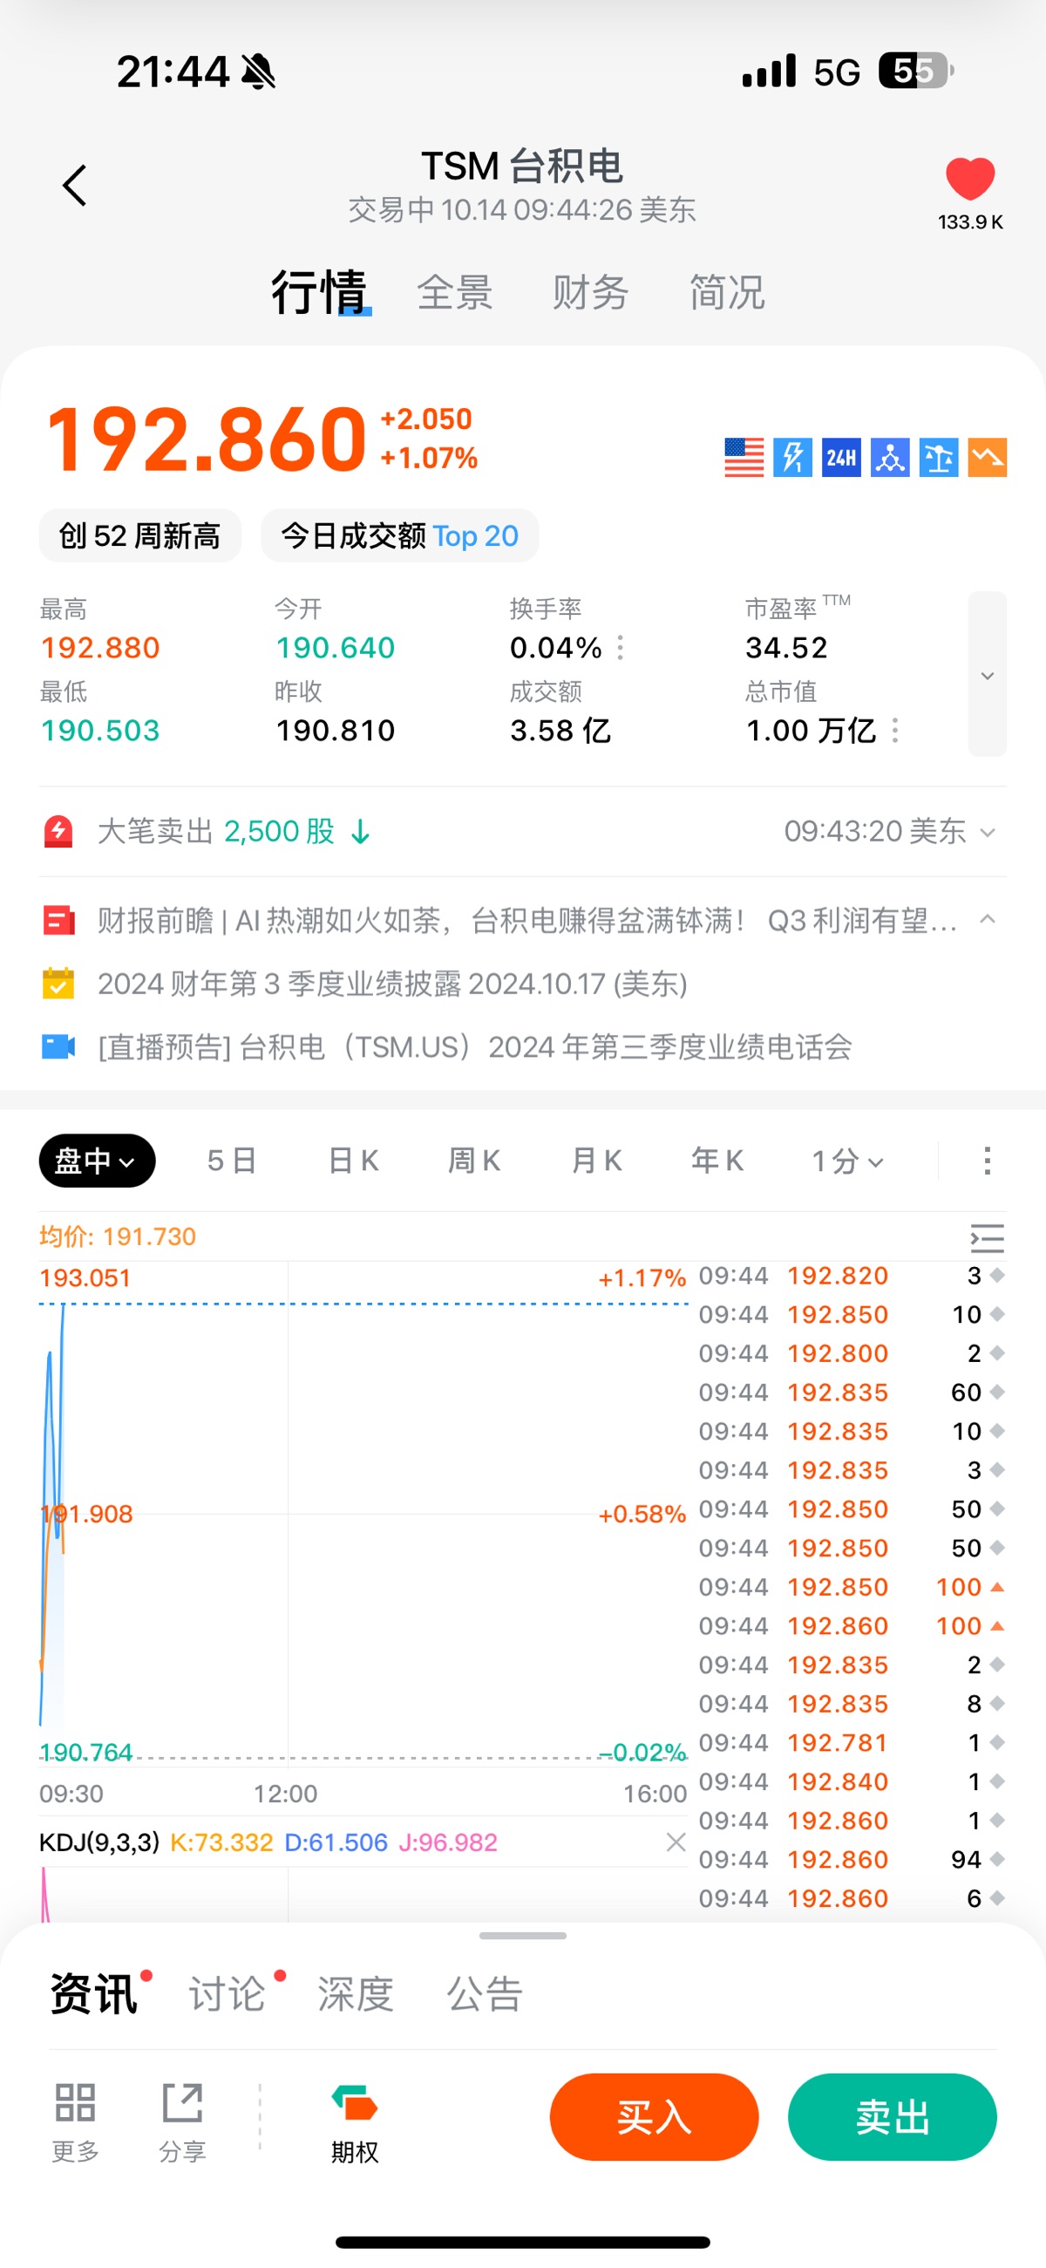Tap the bottom sheet drag handle
The image size is (1046, 2268).
[523, 1935]
